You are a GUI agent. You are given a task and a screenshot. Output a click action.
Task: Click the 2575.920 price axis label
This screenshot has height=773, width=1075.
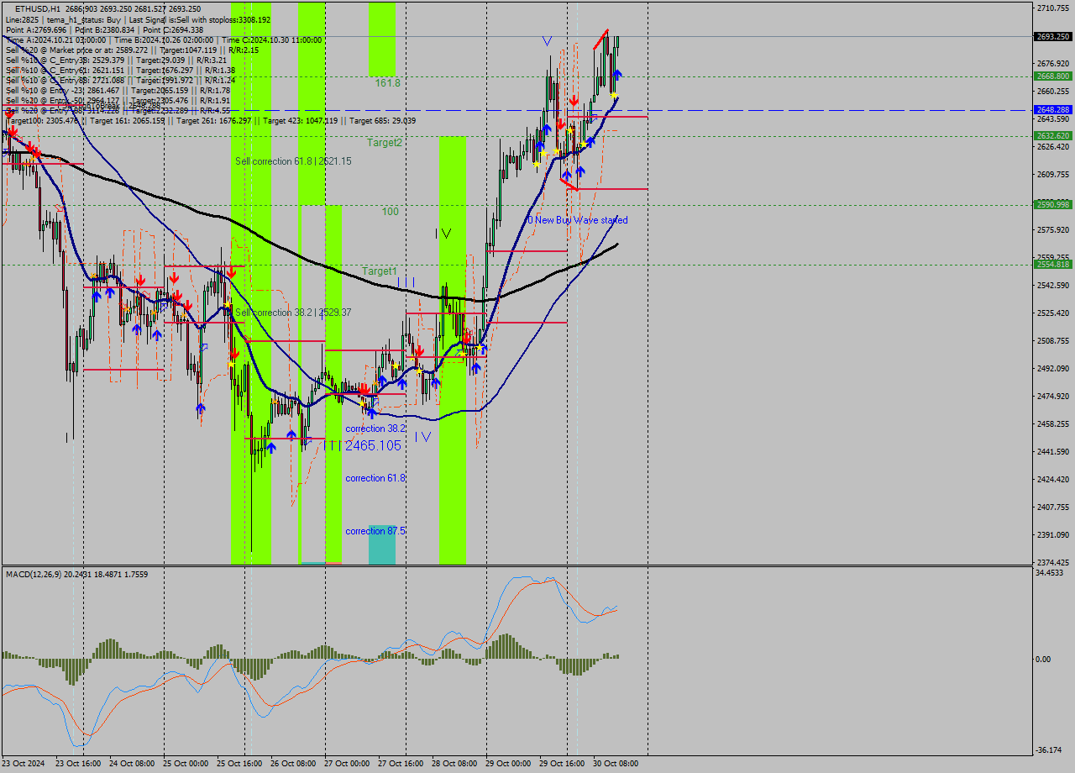(1053, 230)
